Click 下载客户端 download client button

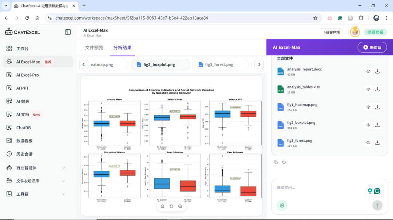pos(331,32)
